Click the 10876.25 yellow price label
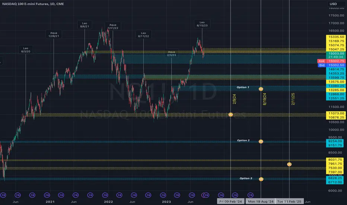The height and width of the screenshot is (205, 347). (x=336, y=117)
